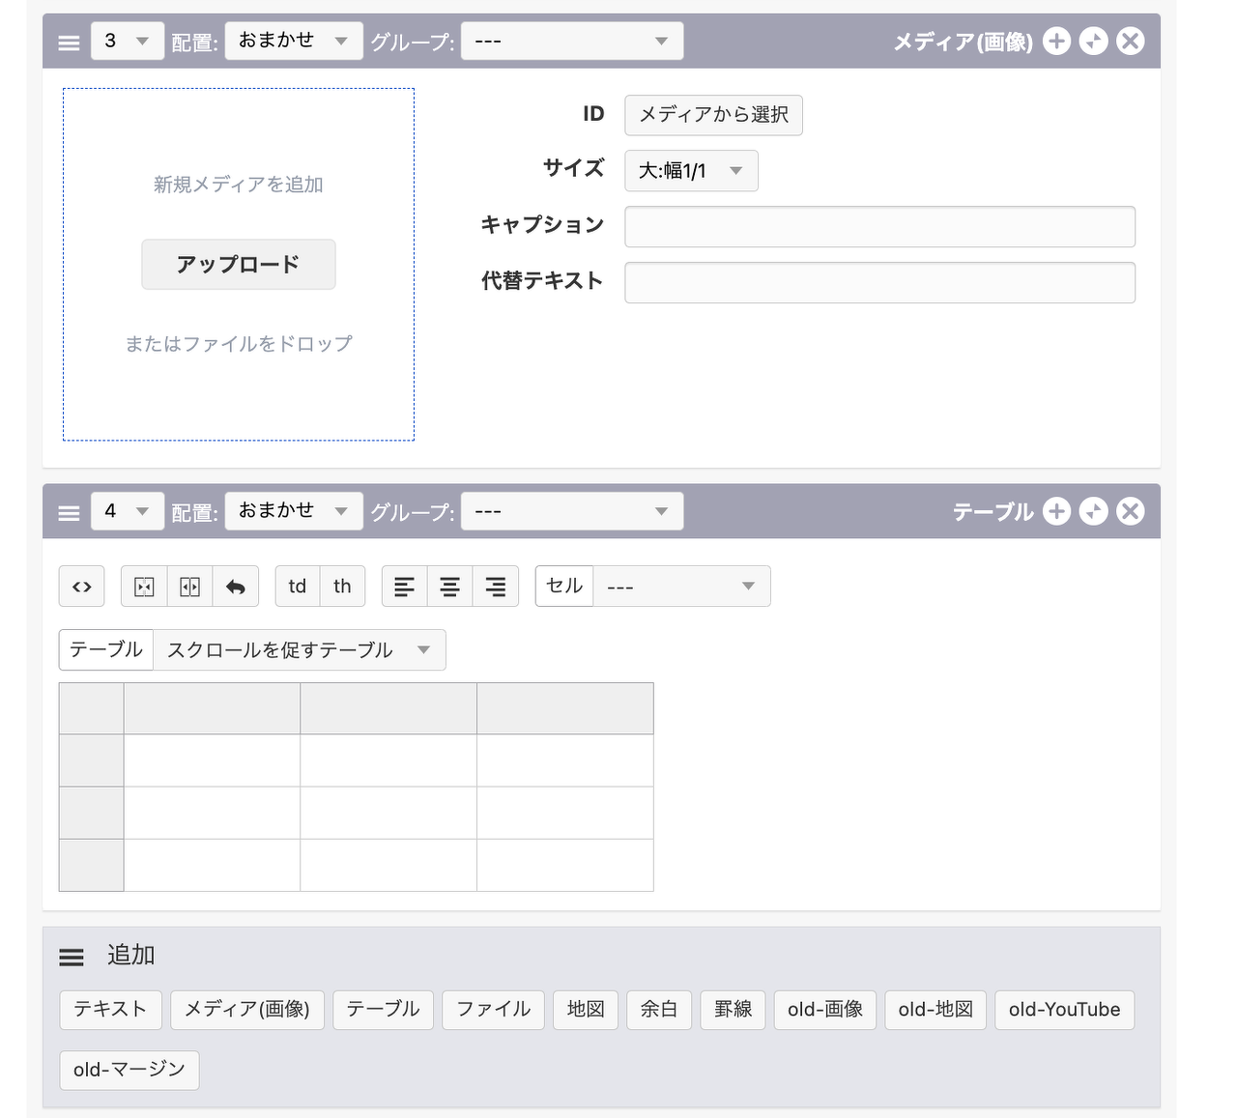1237x1118 pixels.
Task: Open the サイズ dropdown showing 大:幅1/1
Action: pyautogui.click(x=691, y=171)
